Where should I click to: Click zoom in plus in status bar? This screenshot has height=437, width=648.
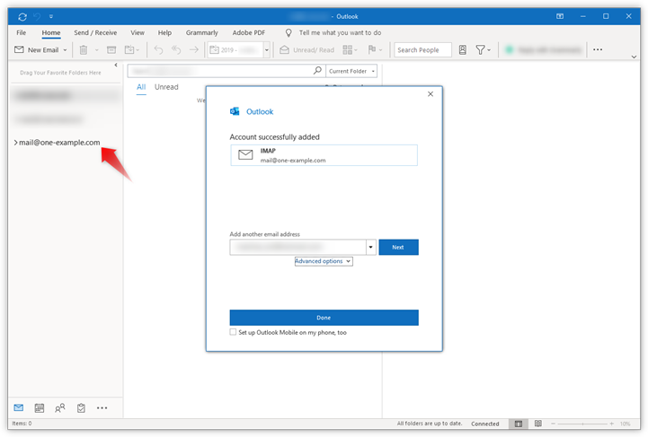coord(612,424)
